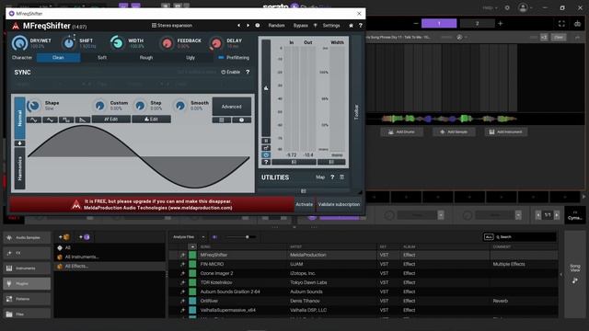The width and height of the screenshot is (589, 331).
Task: Click the Add Instrument button
Action: (x=506, y=131)
